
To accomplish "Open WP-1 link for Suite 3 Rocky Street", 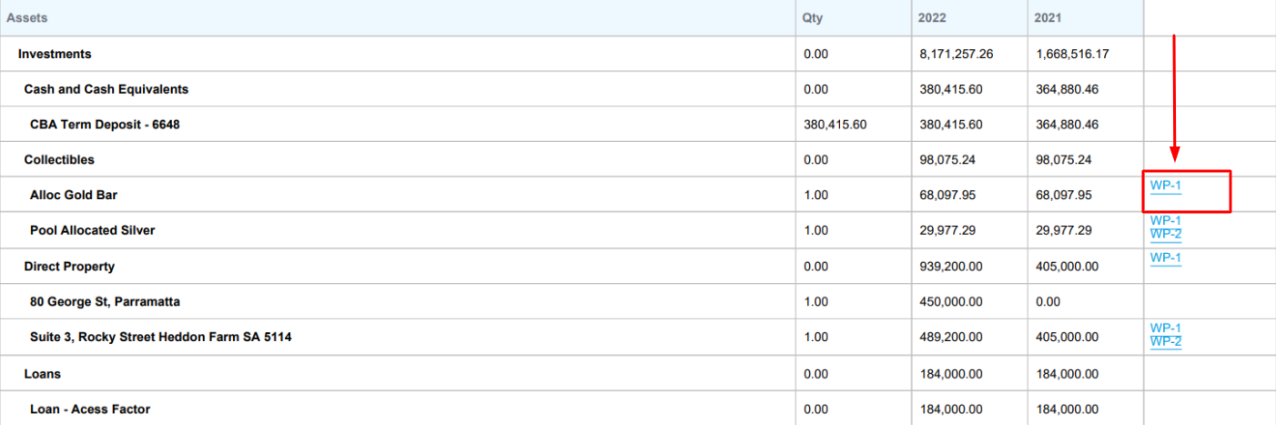I will point(1165,328).
